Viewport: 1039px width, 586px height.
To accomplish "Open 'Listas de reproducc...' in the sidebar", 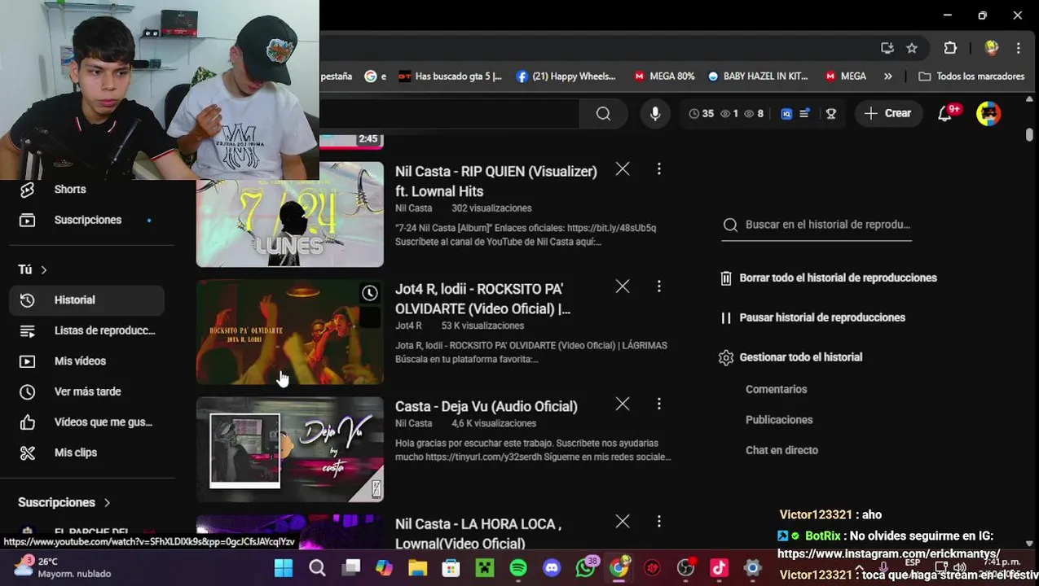I will click(87, 330).
